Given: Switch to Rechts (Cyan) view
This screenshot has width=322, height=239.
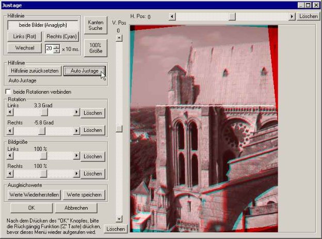Looking at the screenshot, I should pos(61,37).
